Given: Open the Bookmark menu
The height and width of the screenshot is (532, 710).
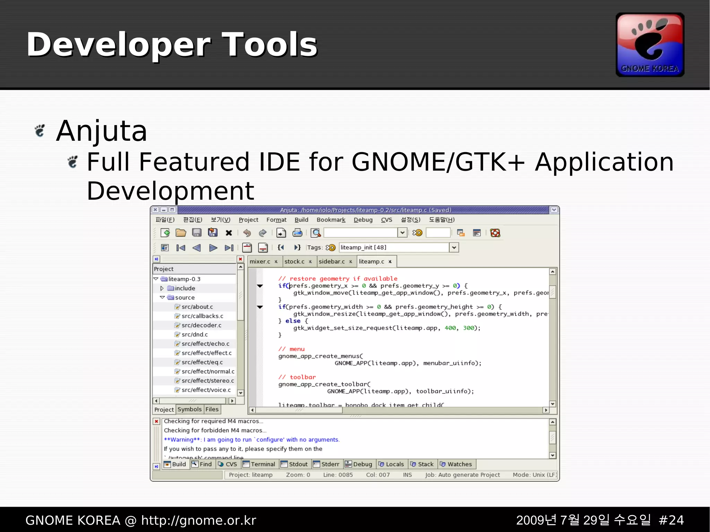Looking at the screenshot, I should 331,220.
